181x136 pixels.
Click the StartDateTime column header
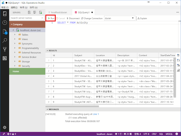pos(167,55)
